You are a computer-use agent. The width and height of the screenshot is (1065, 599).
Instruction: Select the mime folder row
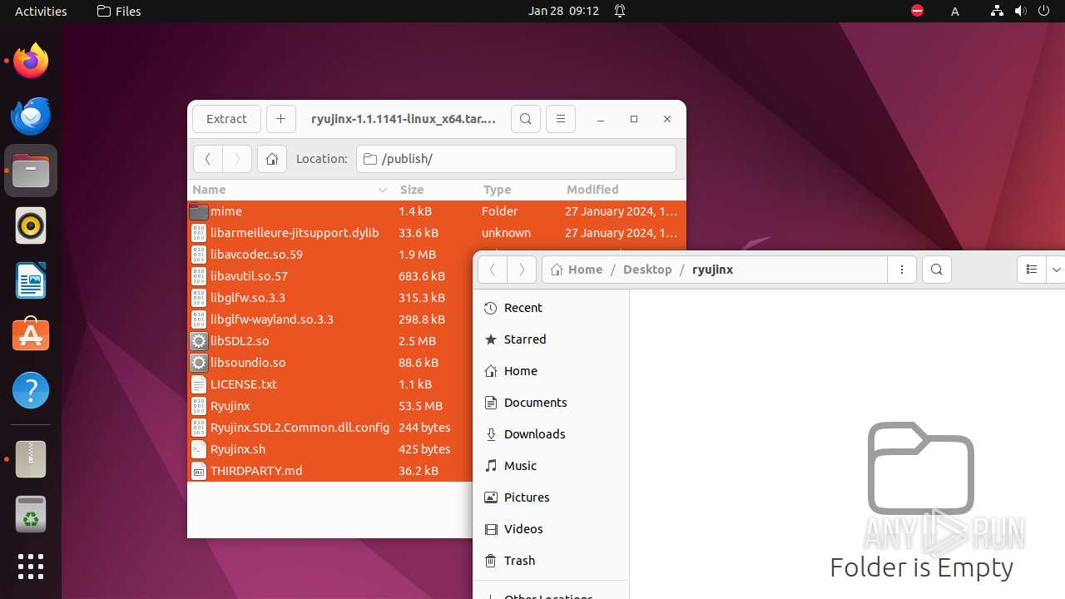[437, 211]
